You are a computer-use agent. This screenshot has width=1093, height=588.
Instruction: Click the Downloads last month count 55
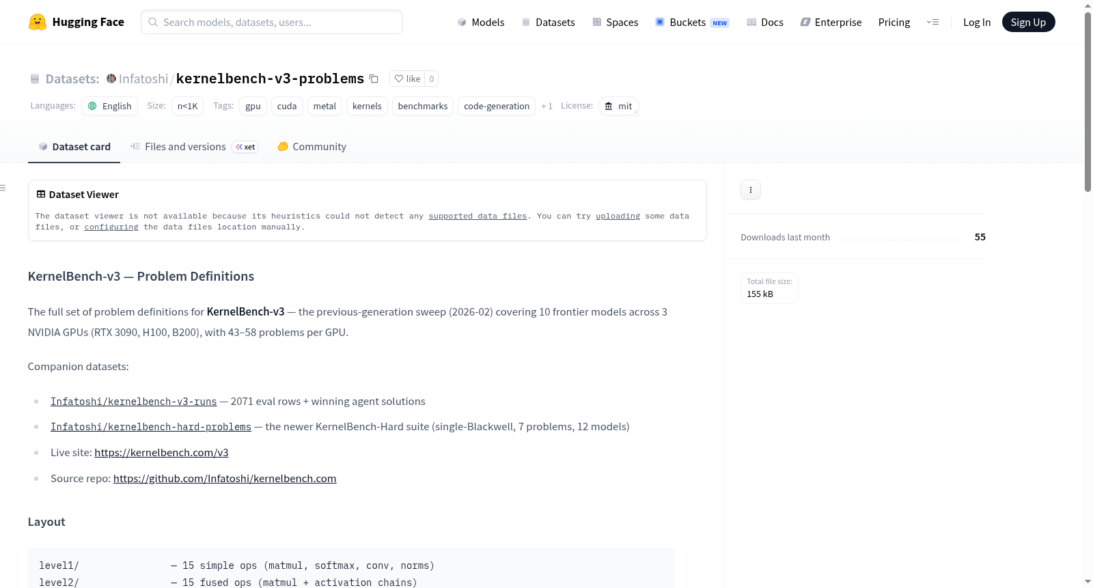pos(980,237)
